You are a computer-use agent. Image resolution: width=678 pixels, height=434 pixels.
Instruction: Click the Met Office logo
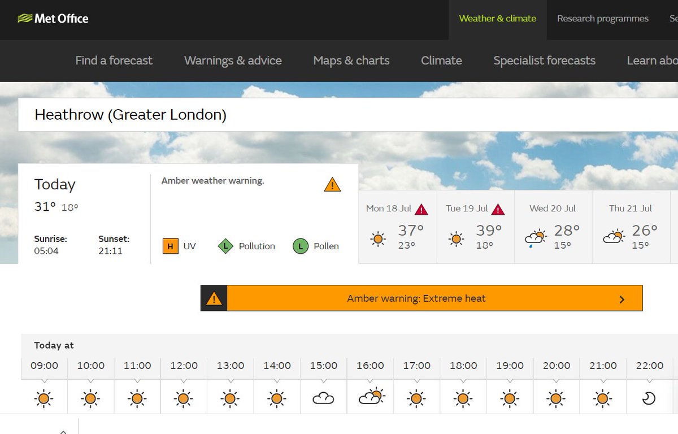[53, 18]
